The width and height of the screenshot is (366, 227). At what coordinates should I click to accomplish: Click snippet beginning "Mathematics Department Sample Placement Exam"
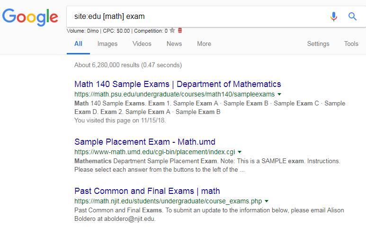point(207,165)
